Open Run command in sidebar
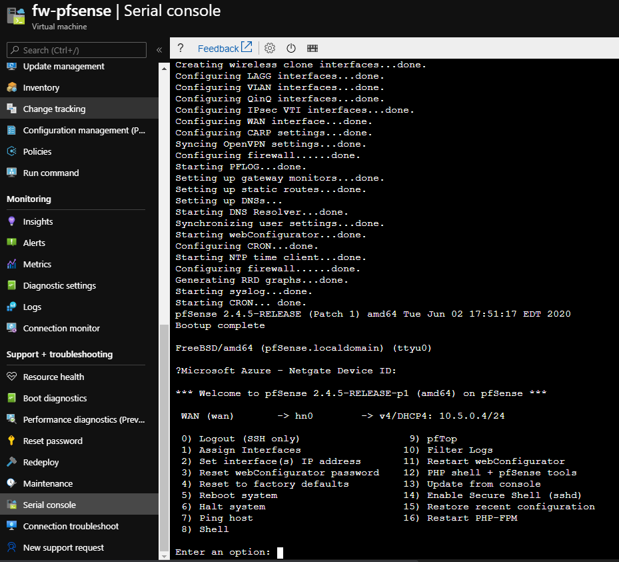The image size is (619, 562). (51, 173)
